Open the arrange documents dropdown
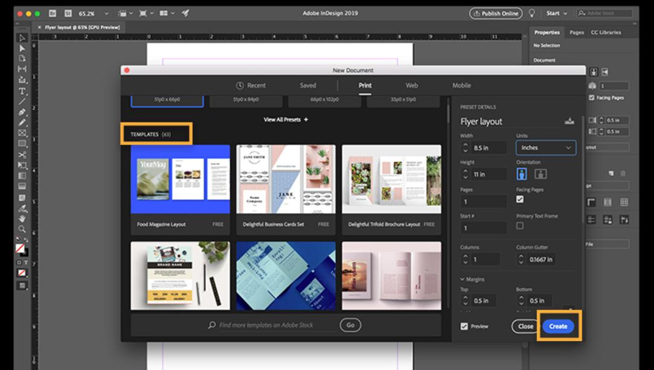 pyautogui.click(x=167, y=13)
